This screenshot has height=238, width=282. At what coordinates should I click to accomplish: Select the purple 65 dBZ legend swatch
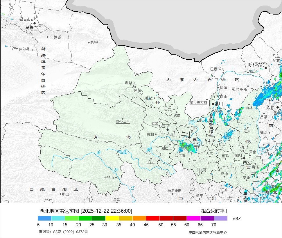[x=207, y=219]
